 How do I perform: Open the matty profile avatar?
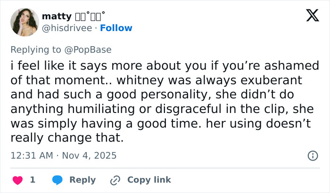coord(25,22)
